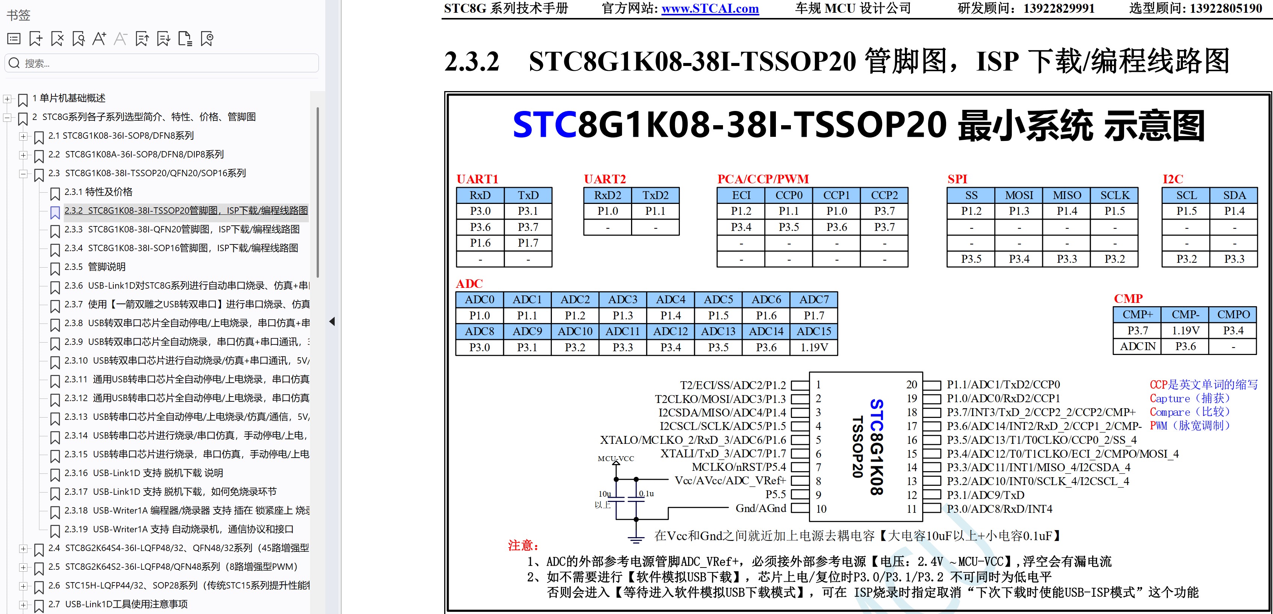Open bookmark 2.3.19 自动烧录机
The image size is (1273, 614).
179,530
